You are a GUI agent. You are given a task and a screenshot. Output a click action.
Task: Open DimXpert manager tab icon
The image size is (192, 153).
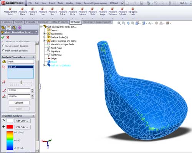tap(20, 28)
